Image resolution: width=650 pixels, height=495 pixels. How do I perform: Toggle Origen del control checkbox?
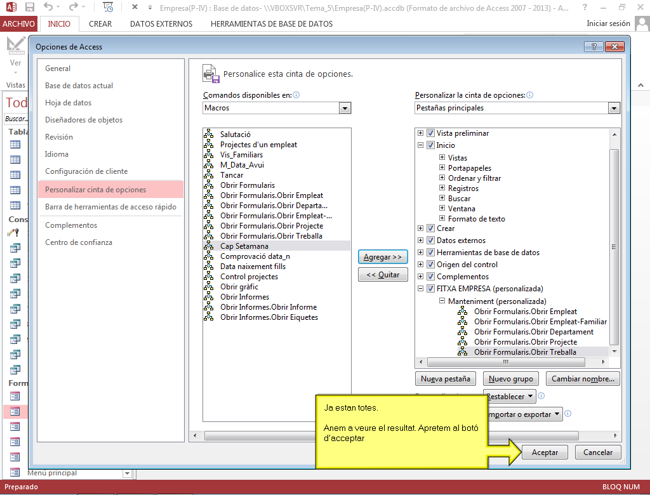tap(430, 264)
